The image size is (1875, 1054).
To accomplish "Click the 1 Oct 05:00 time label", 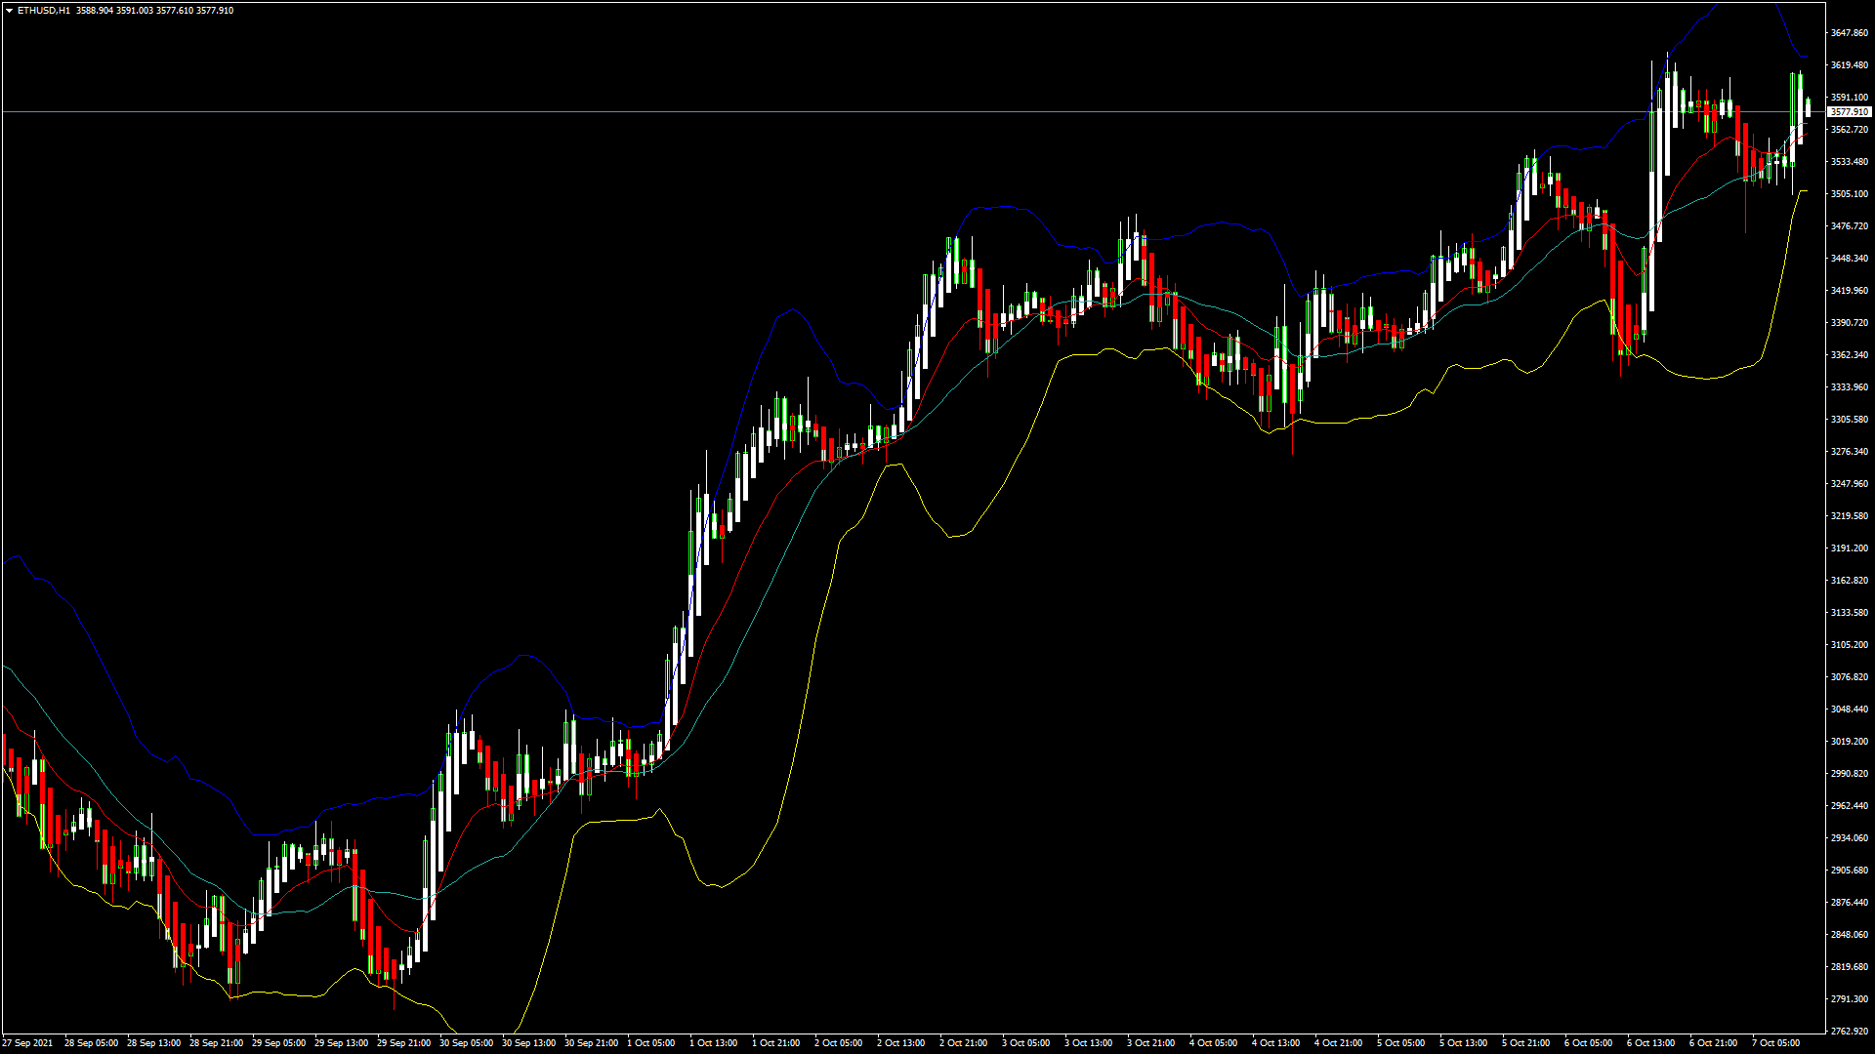I will [x=650, y=1043].
